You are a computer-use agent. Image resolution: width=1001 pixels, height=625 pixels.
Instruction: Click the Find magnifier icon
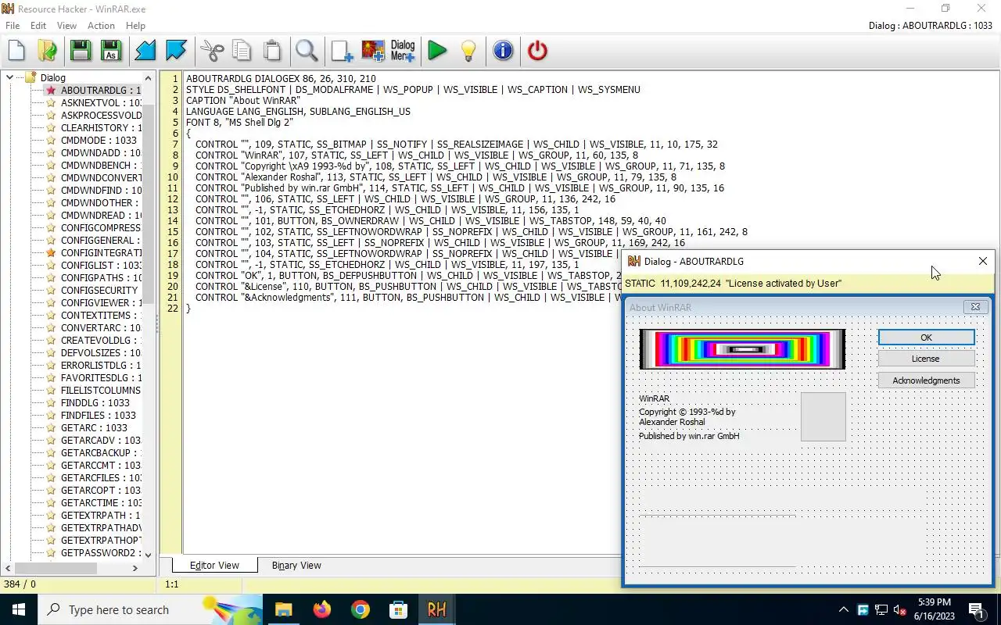(x=307, y=51)
